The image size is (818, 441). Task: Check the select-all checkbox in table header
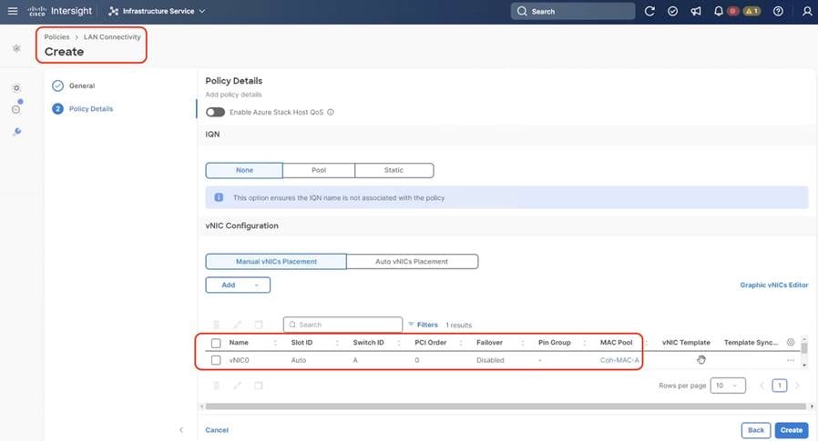[x=216, y=343]
